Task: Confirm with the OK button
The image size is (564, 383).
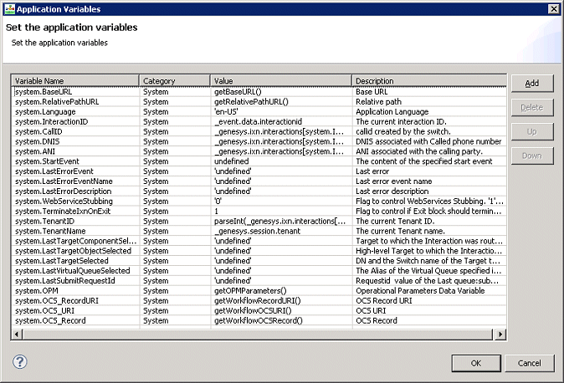Action: pyautogui.click(x=476, y=363)
